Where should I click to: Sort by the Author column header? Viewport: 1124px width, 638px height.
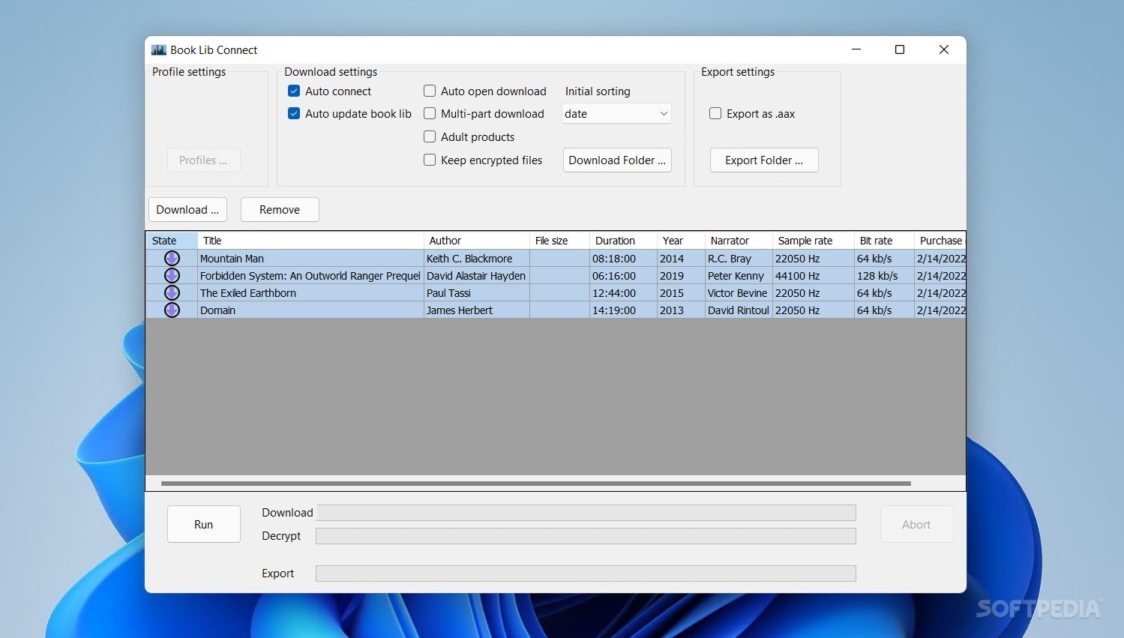(477, 241)
